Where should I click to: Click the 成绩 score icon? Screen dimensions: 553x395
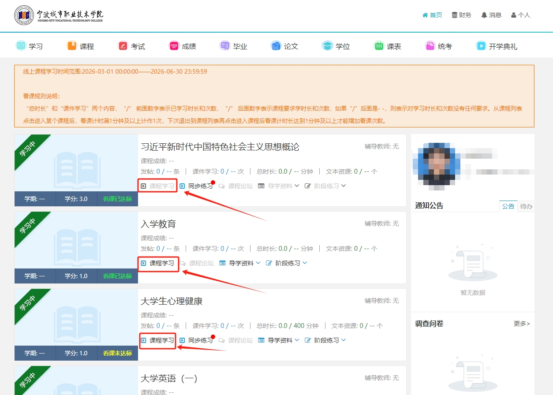point(174,45)
